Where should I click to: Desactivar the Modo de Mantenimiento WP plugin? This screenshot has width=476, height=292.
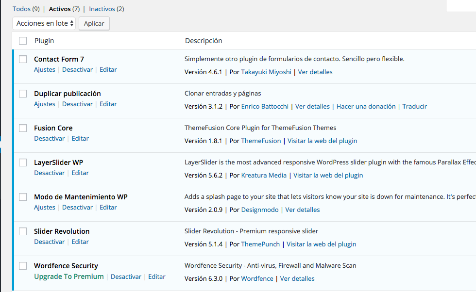77,208
